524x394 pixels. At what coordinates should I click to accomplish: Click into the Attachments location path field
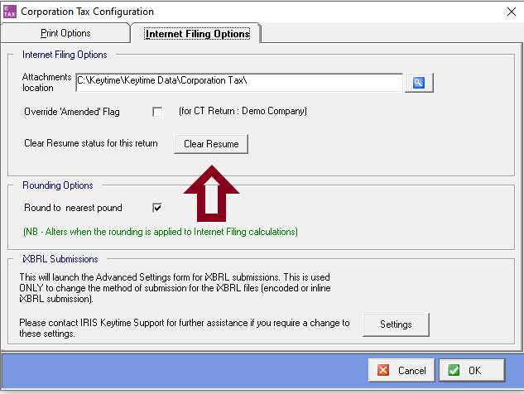click(x=239, y=82)
